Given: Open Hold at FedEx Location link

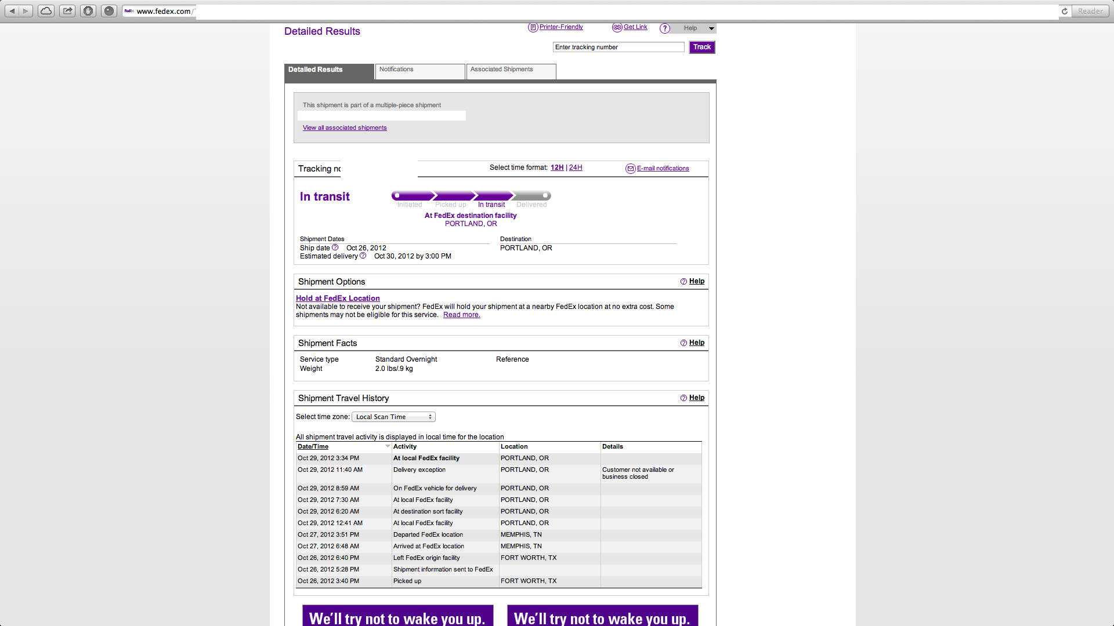Looking at the screenshot, I should pos(338,298).
